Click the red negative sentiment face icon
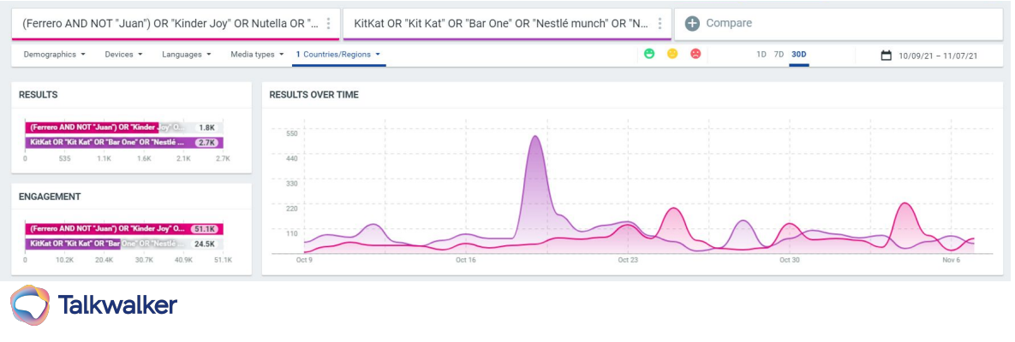 pyautogui.click(x=696, y=55)
